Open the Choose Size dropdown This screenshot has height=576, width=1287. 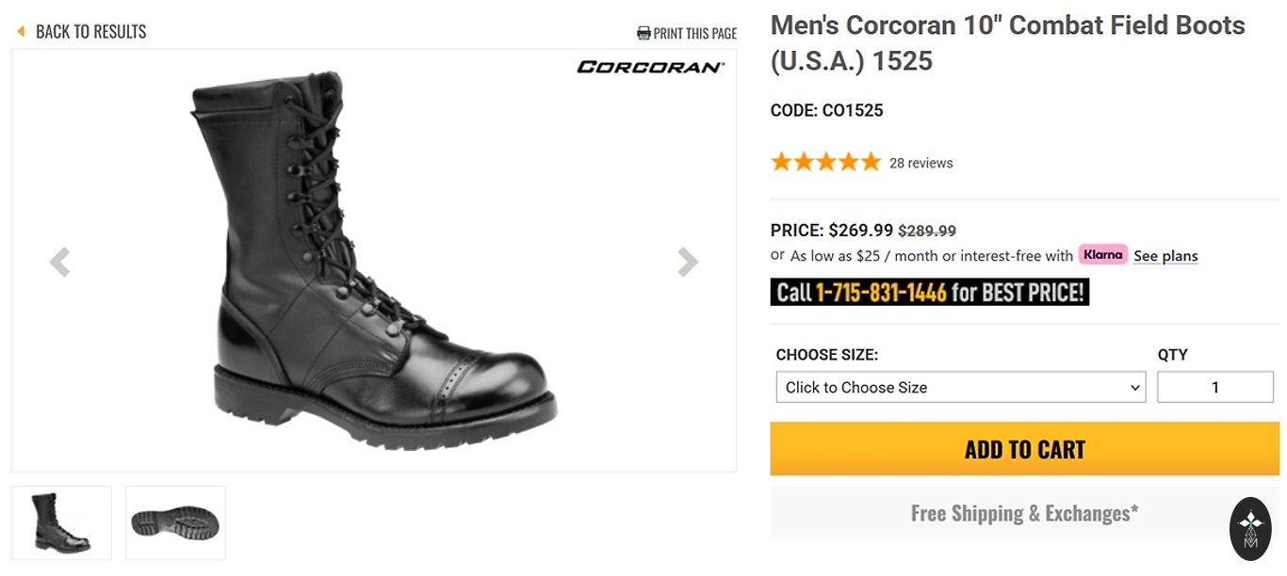[x=960, y=387]
